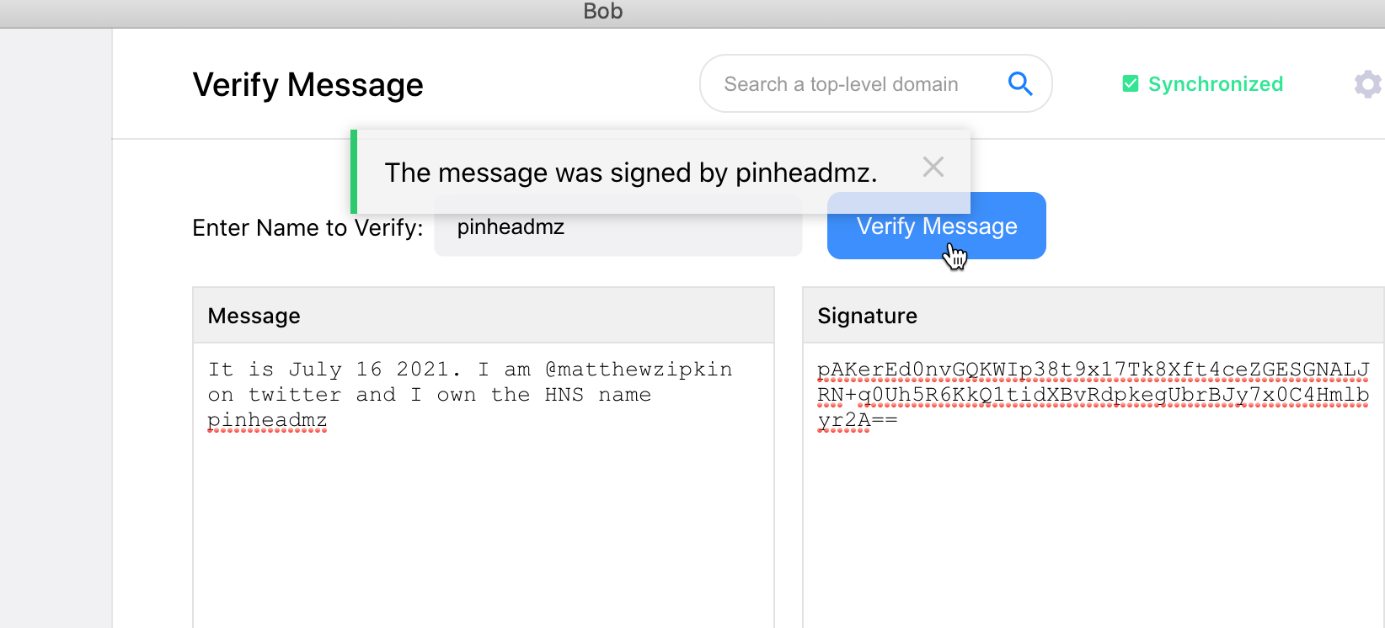Click the empty area of the Message text box
The image size is (1385, 628).
click(483, 522)
